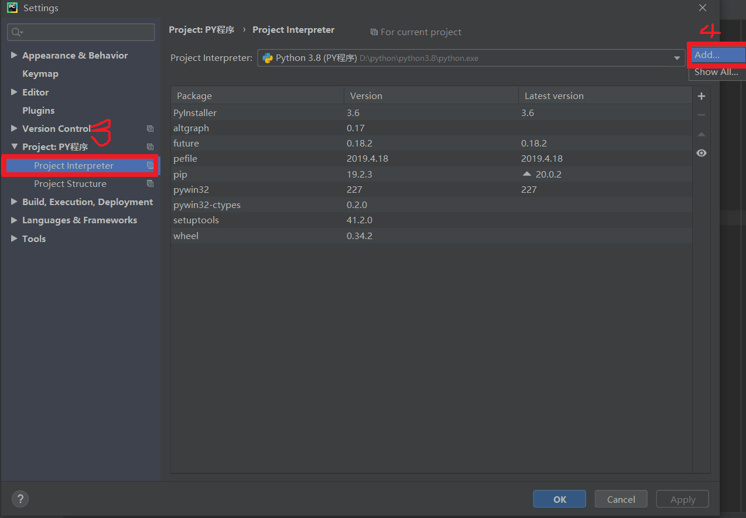Image resolution: width=746 pixels, height=518 pixels.
Task: Click the Apply button
Action: tap(683, 499)
